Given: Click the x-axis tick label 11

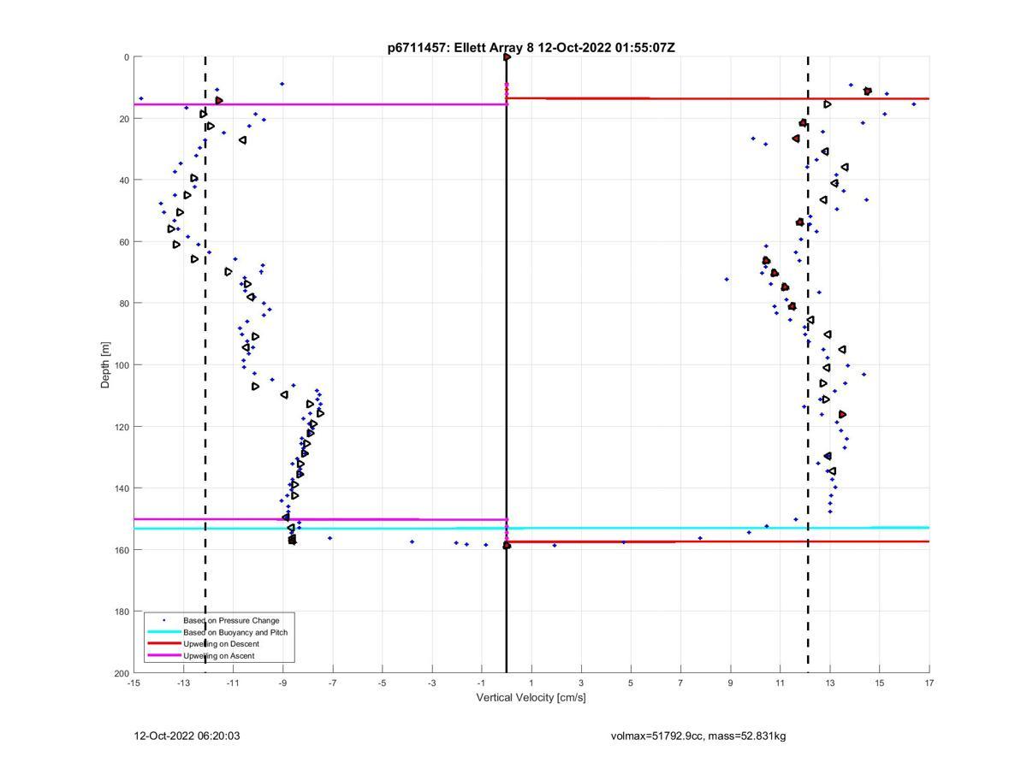Looking at the screenshot, I should coord(780,683).
